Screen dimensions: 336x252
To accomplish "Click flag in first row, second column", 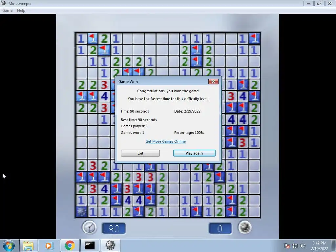I will coord(93,39).
